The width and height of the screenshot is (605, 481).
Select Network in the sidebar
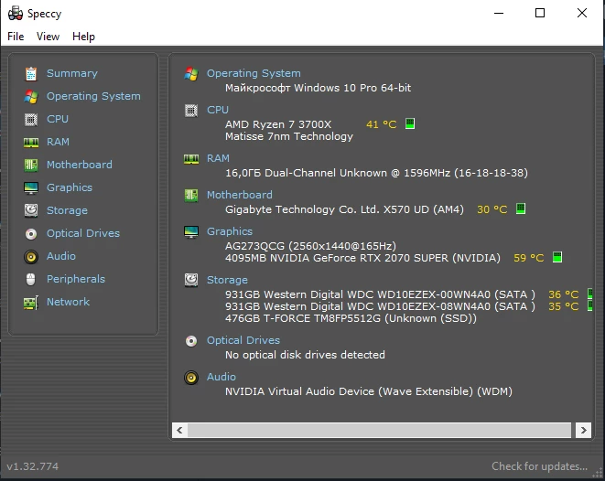point(68,302)
